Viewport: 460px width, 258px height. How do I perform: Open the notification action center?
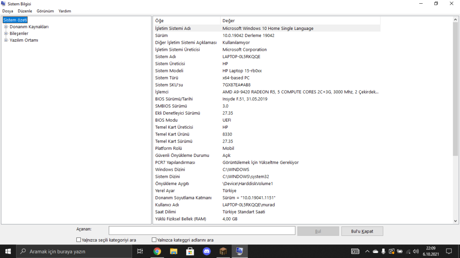click(x=449, y=251)
